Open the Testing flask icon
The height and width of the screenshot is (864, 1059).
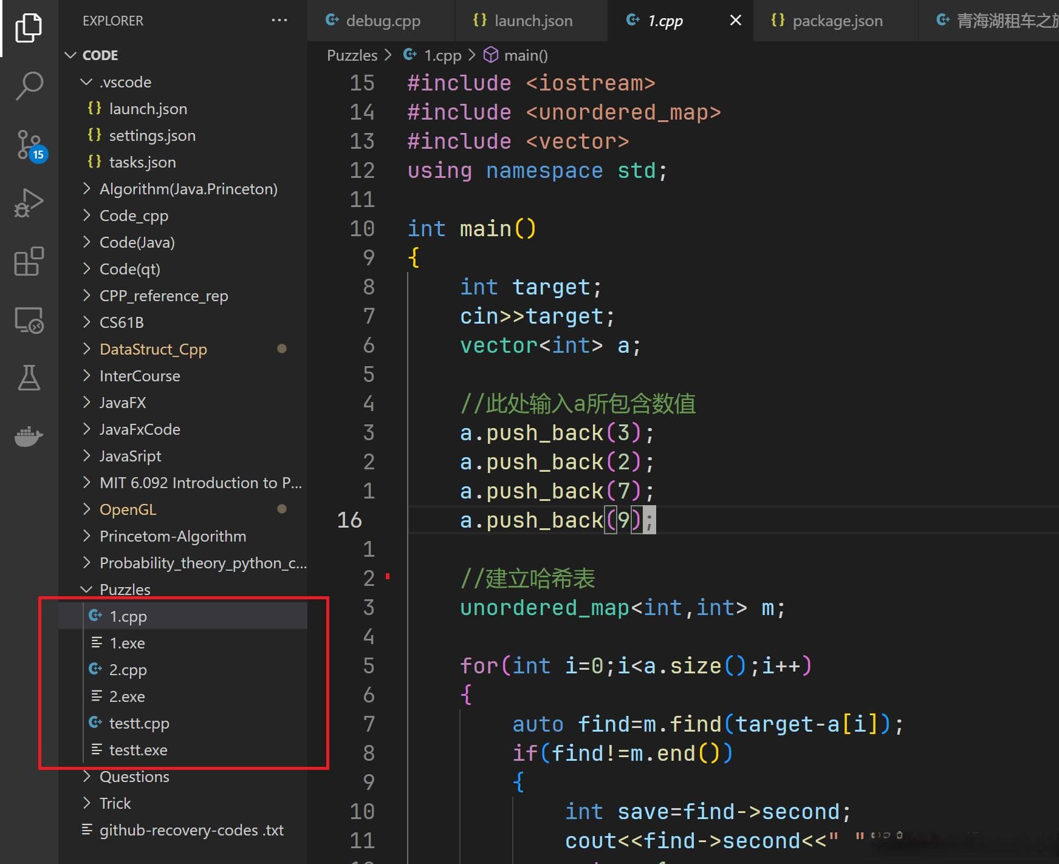(x=29, y=377)
